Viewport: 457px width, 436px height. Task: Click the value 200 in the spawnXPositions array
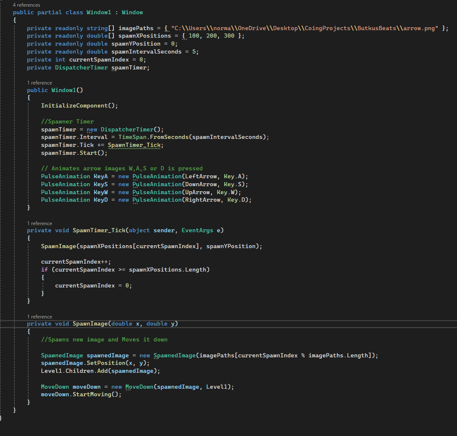click(x=212, y=36)
